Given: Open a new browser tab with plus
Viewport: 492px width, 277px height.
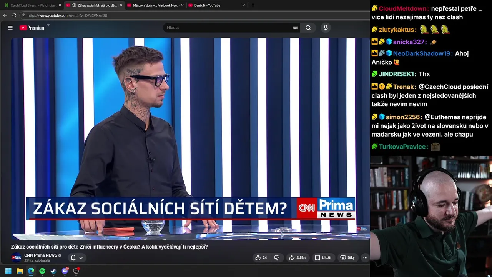Looking at the screenshot, I should [253, 5].
